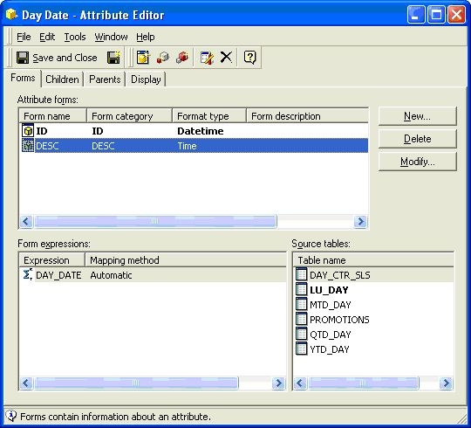
Task: Select the DAY_DATE expression
Action: 58,275
